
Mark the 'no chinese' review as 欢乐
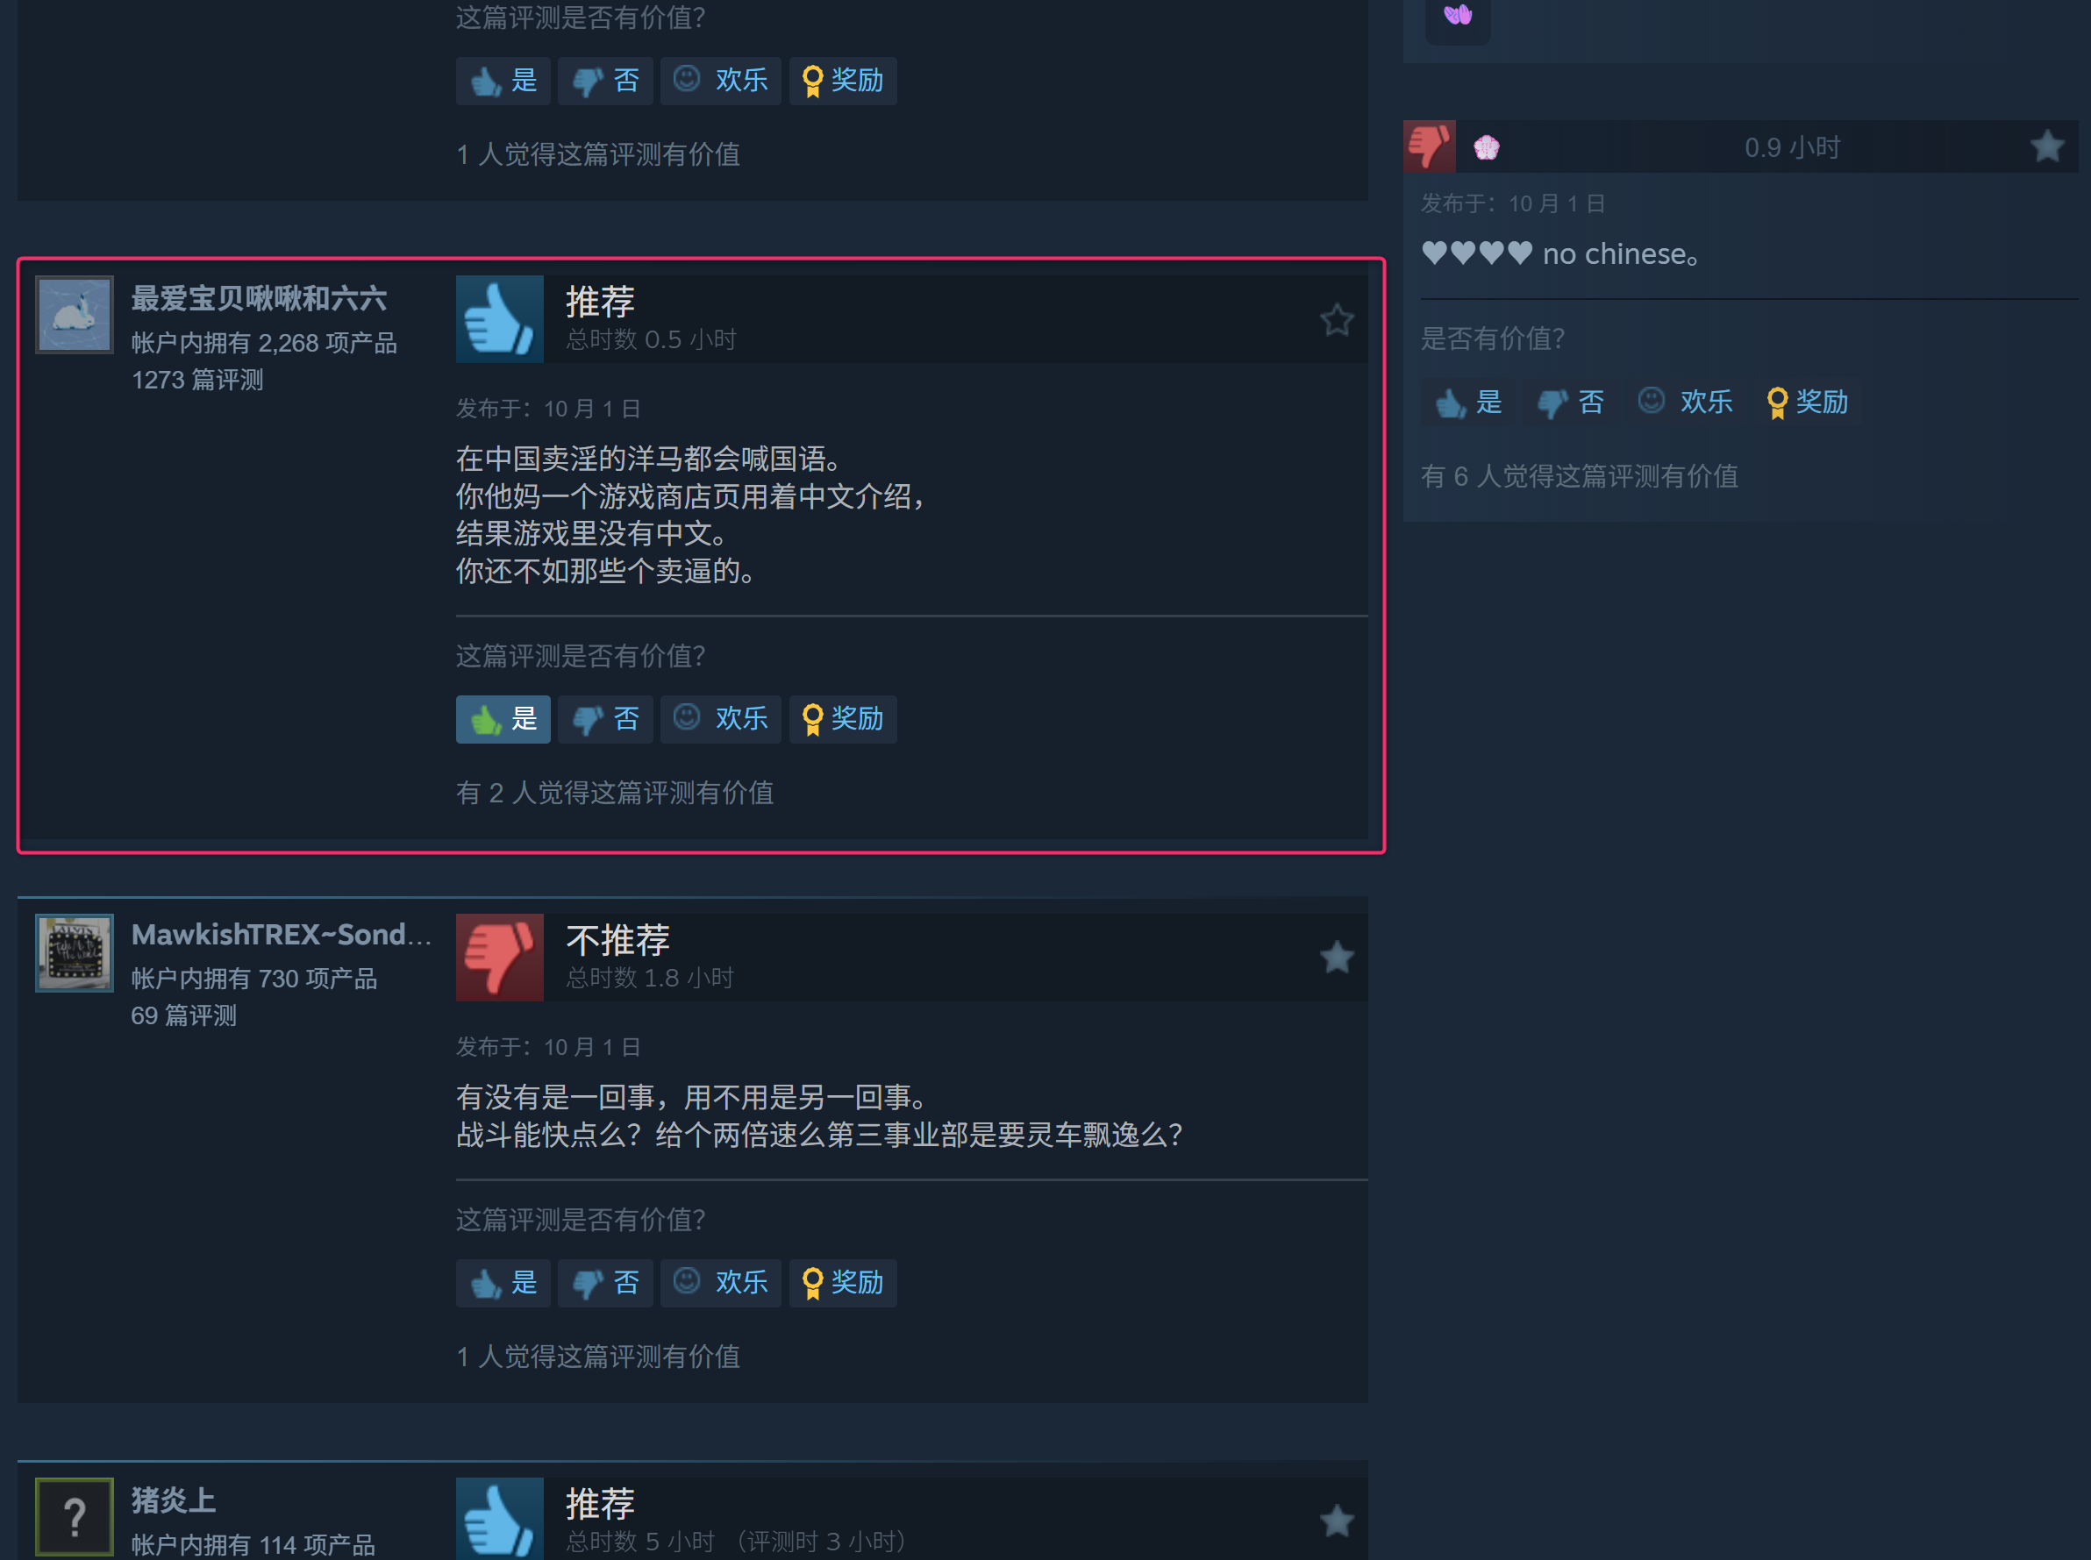point(1685,402)
